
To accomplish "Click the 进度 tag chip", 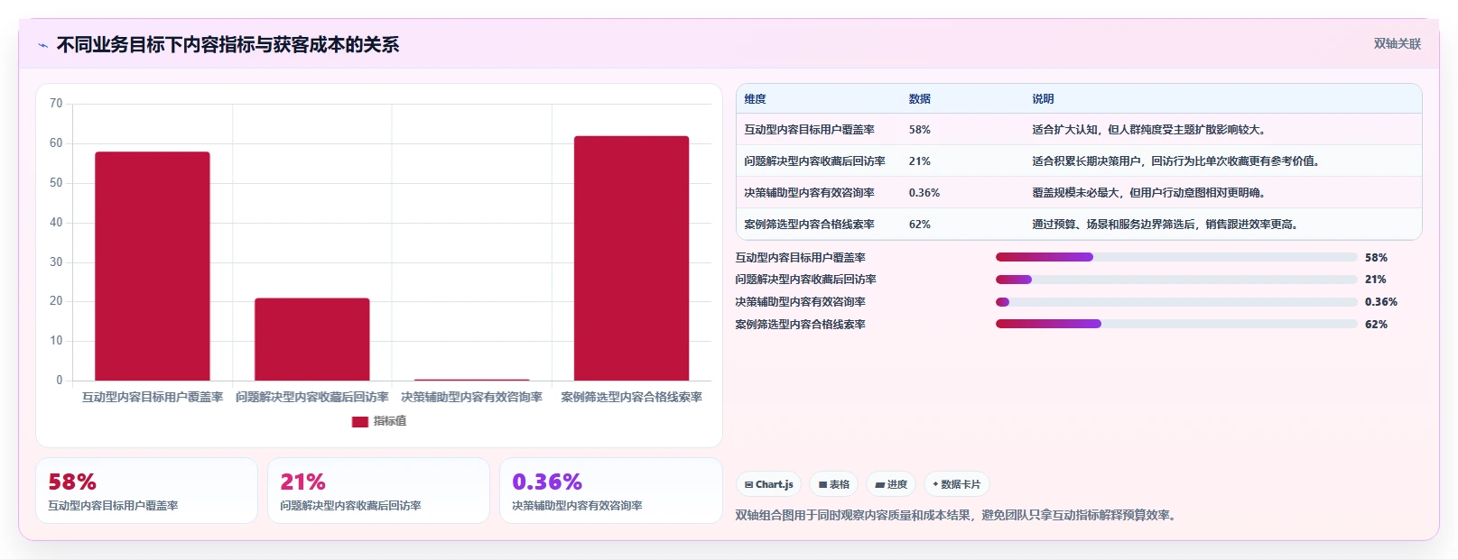I will 891,484.
